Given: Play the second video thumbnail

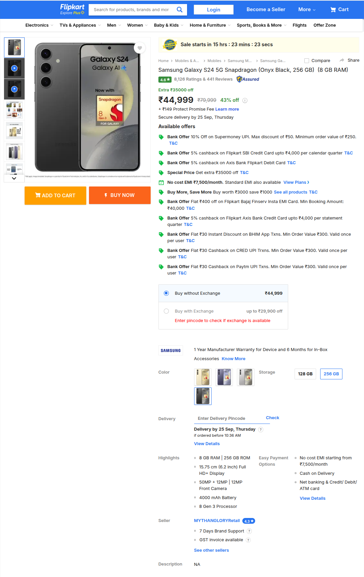Looking at the screenshot, I should [x=14, y=89].
